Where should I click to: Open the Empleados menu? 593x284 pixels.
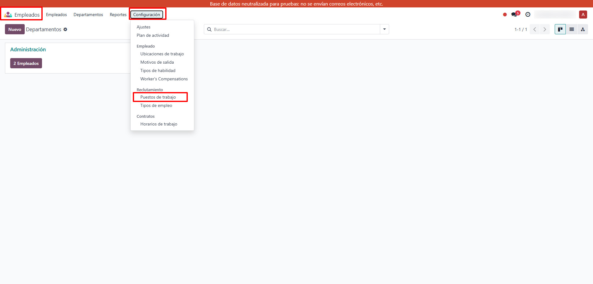[57, 15]
